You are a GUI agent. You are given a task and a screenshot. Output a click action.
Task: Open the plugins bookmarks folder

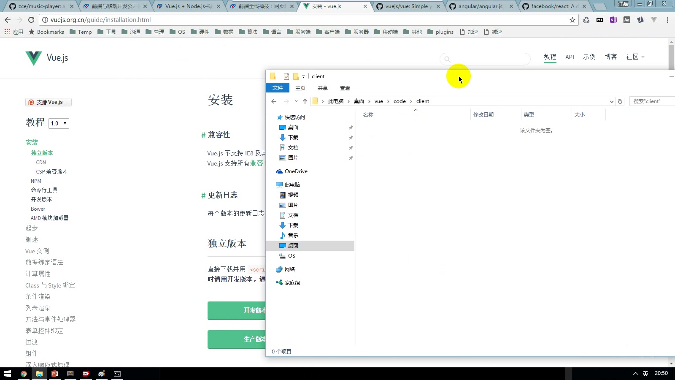pyautogui.click(x=440, y=32)
